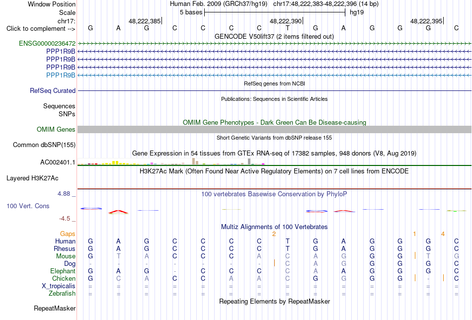The width and height of the screenshot is (472, 320).
Task: Click the chr17: base position label
Action: 67,21
